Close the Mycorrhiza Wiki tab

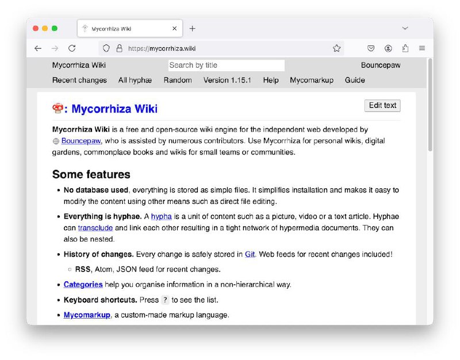coord(175,28)
